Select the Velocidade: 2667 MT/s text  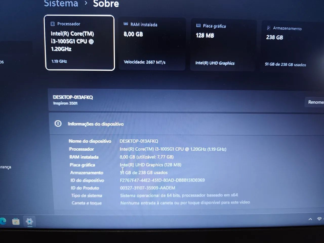pyautogui.click(x=145, y=62)
